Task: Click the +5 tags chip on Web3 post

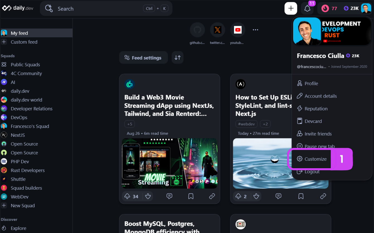Action: coord(130,124)
